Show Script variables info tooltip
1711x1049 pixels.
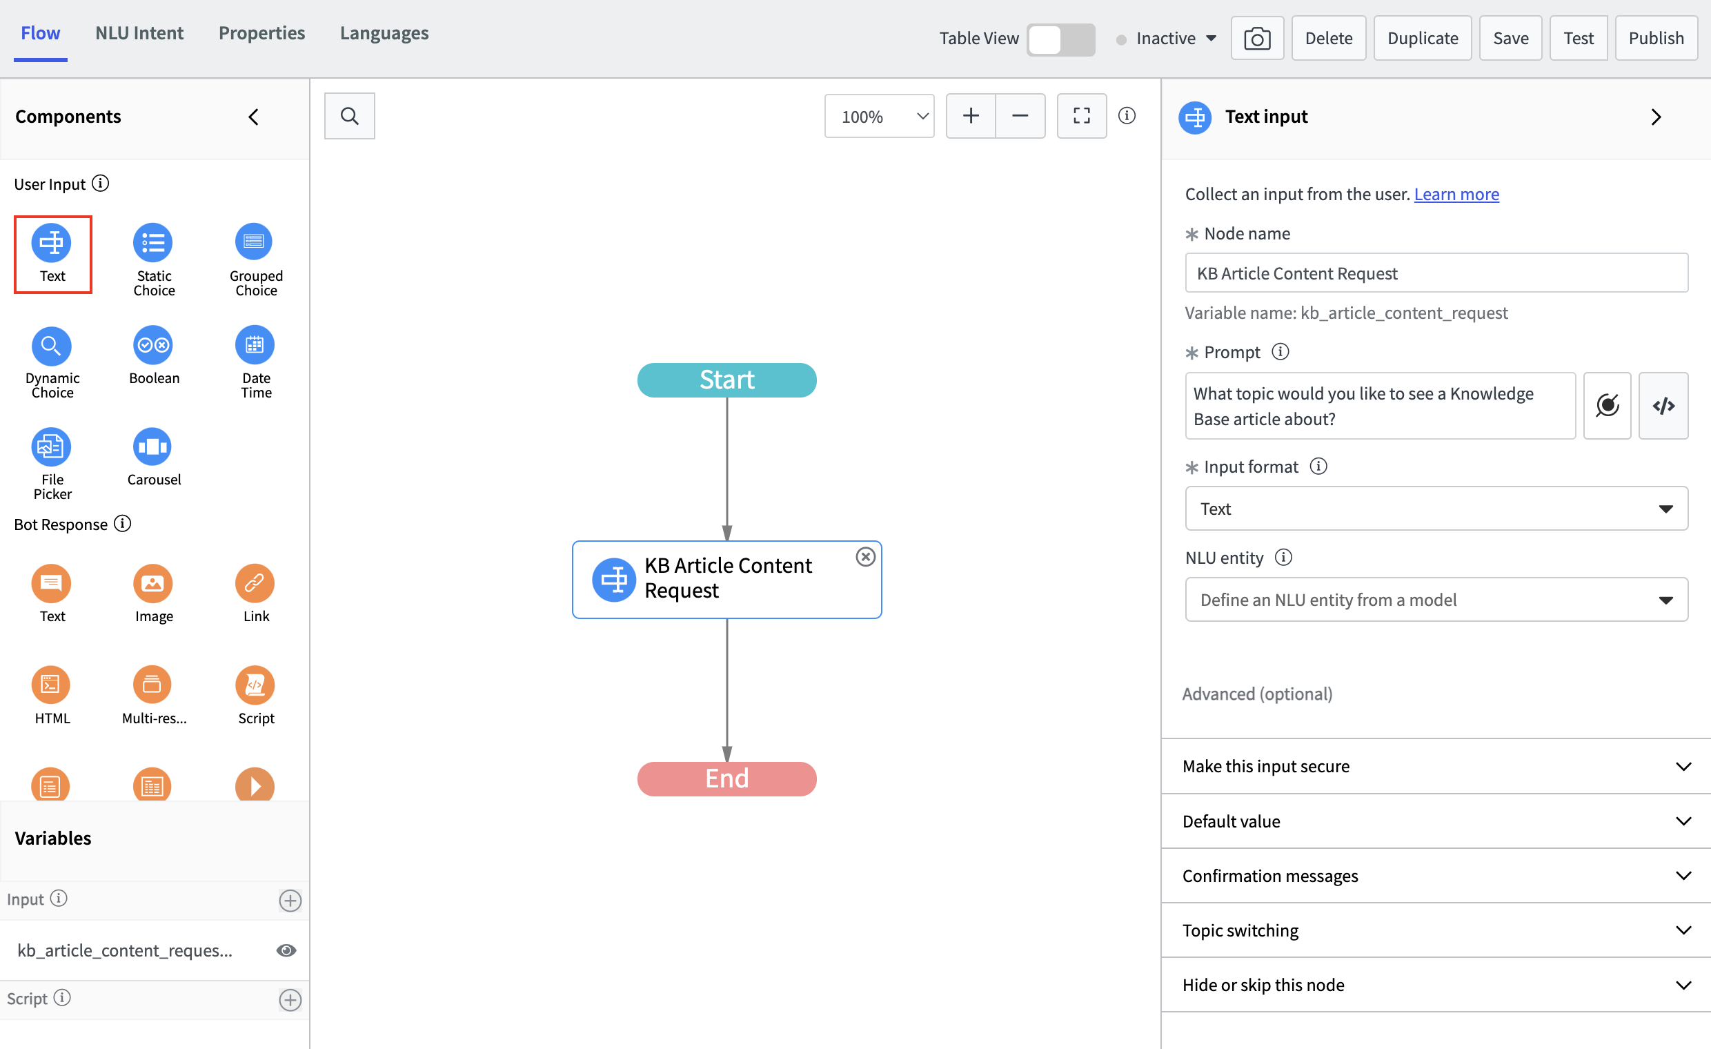(x=63, y=998)
